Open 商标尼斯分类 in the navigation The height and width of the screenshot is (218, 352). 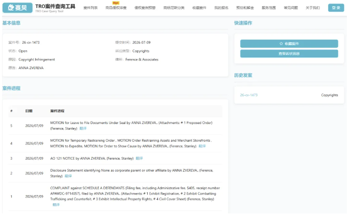click(x=174, y=8)
